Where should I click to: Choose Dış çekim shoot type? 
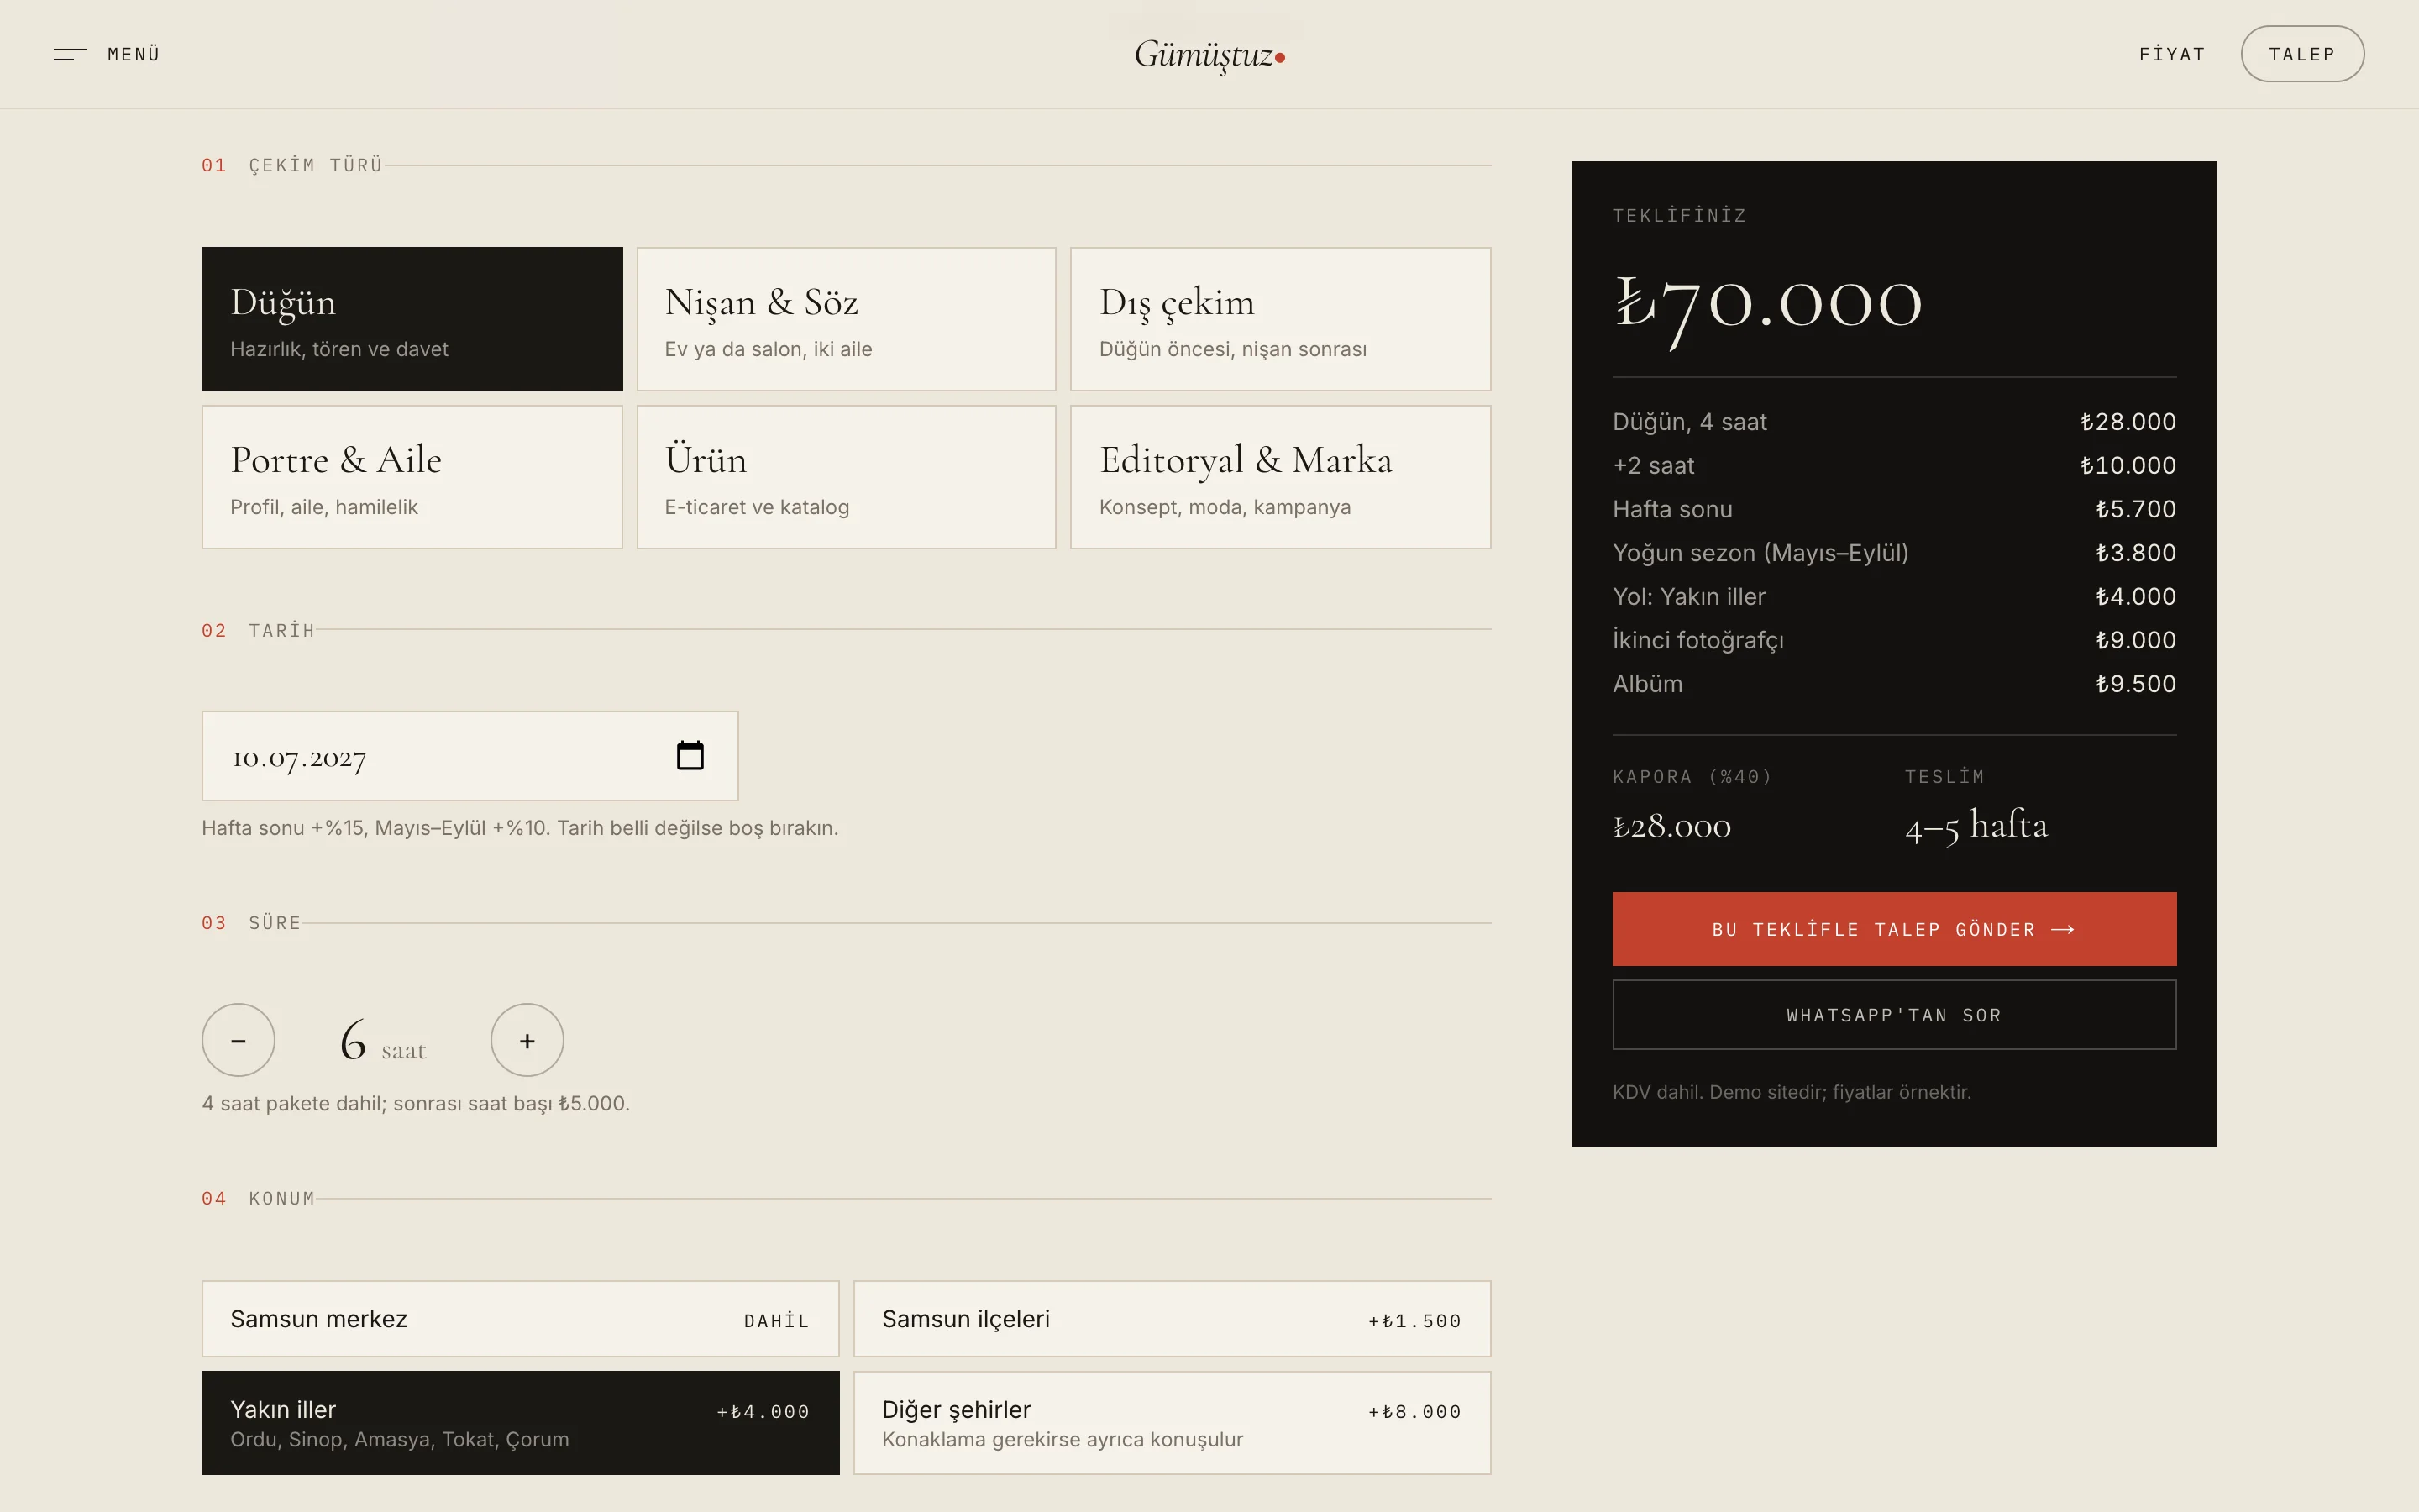[1280, 319]
